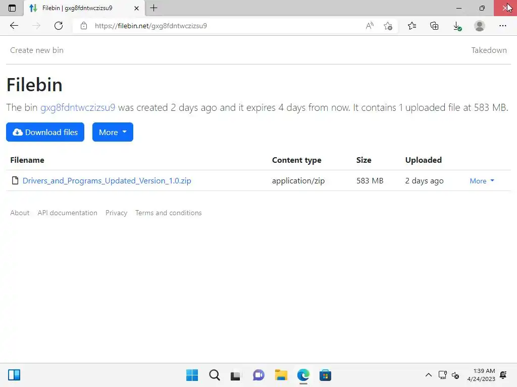
Task: Open the Chat app on taskbar
Action: click(x=258, y=375)
